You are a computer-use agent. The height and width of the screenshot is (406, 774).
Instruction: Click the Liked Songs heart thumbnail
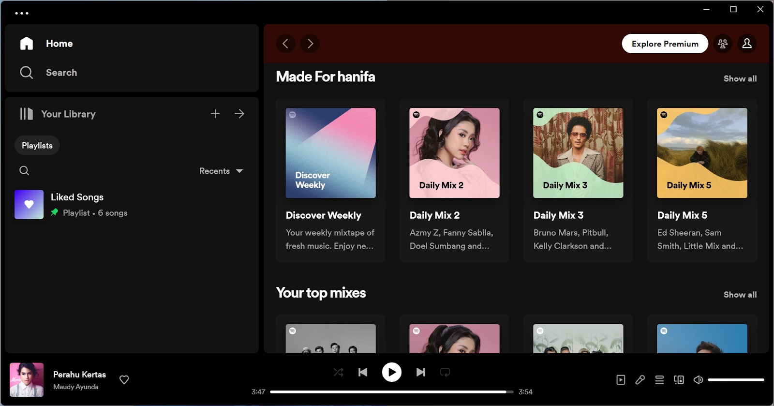pyautogui.click(x=29, y=204)
